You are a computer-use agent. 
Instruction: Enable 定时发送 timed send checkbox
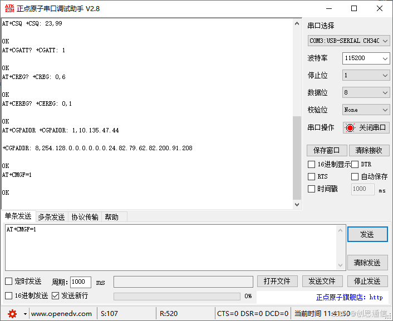point(8,281)
